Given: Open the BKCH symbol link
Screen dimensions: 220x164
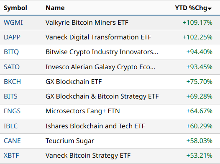Looking at the screenshot, I should tap(13, 81).
